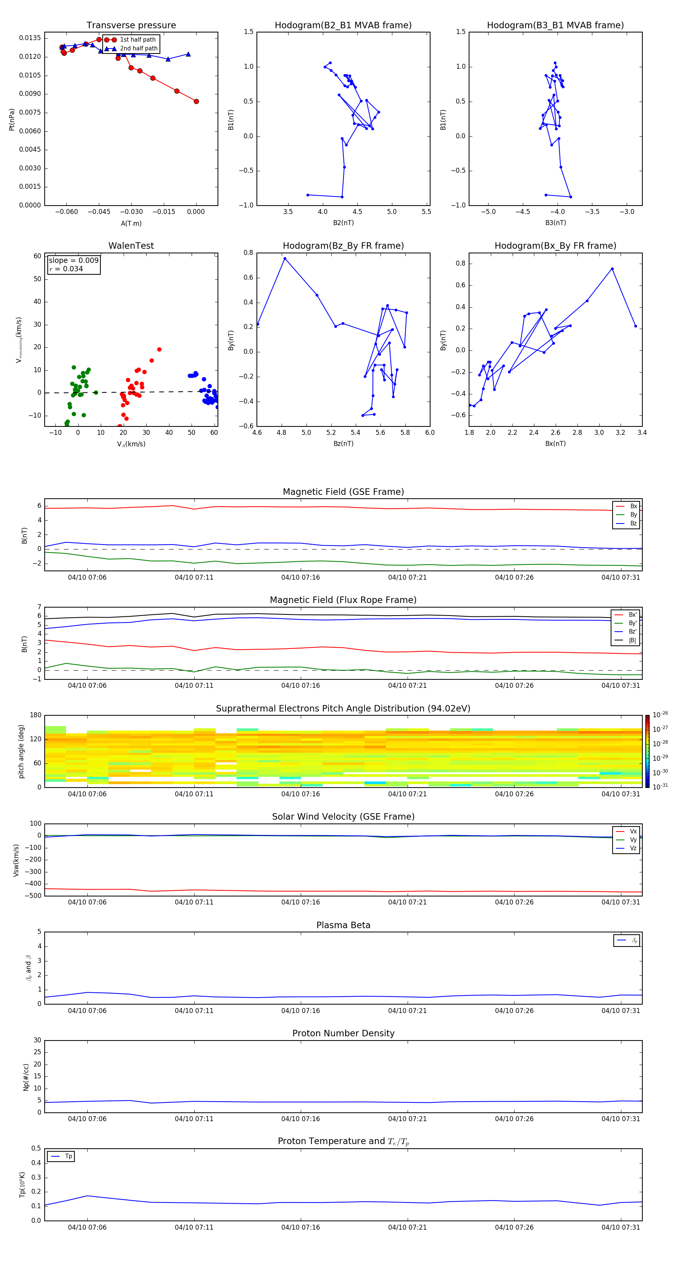Click the "Bz(nT)" x-axis label

343,444
